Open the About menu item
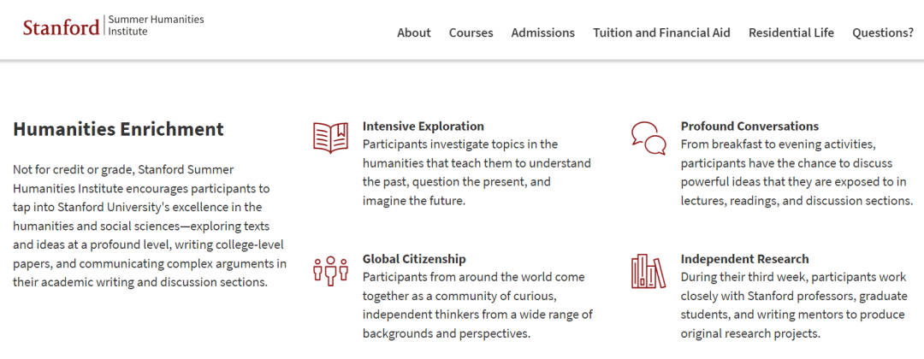The width and height of the screenshot is (924, 359). pos(414,33)
